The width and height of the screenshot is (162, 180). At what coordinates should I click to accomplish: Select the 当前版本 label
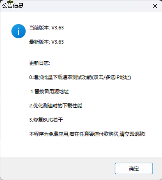tap(39, 28)
